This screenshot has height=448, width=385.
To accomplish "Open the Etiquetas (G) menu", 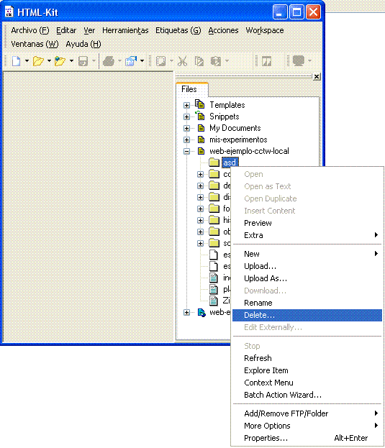I will point(178,30).
